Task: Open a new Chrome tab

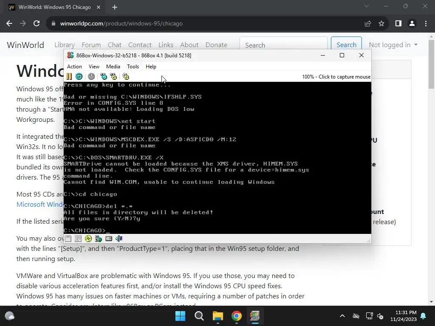Action: 115,7
